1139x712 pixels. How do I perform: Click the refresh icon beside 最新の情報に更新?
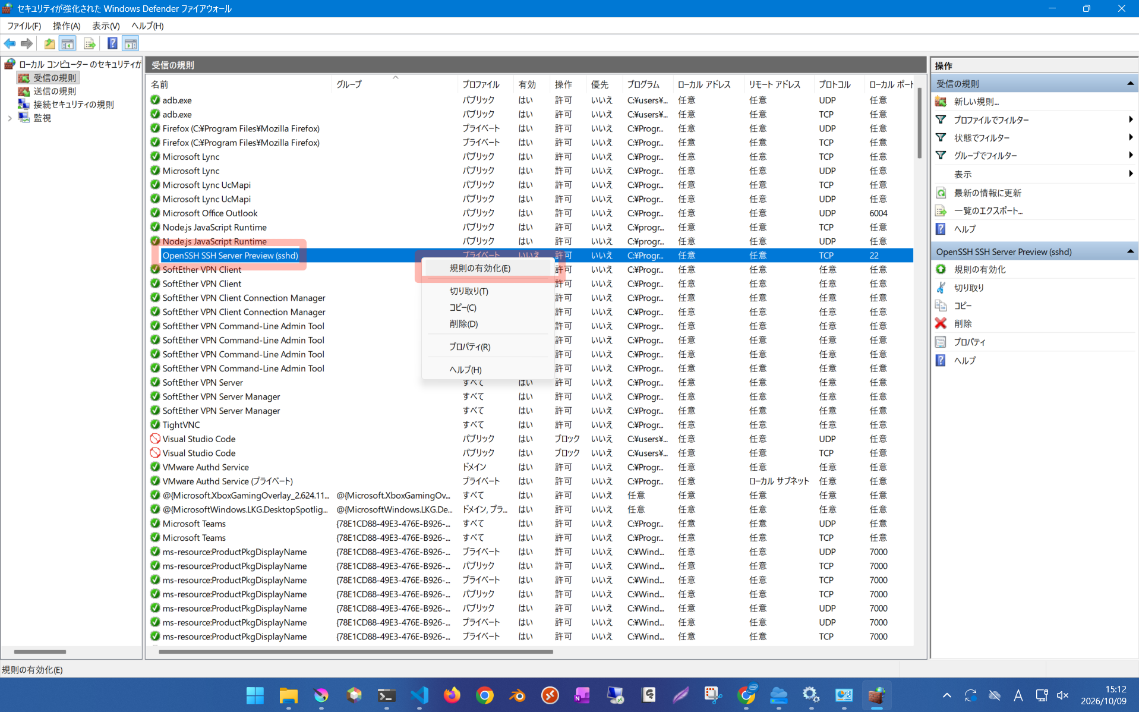[941, 193]
